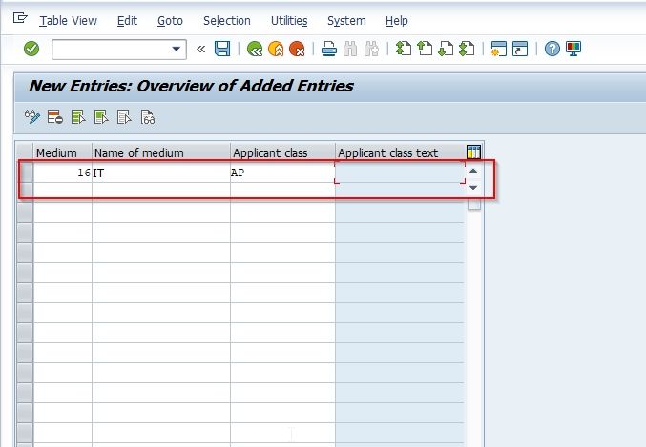Open the command field dropdown arrow
The image size is (646, 447).
click(176, 49)
